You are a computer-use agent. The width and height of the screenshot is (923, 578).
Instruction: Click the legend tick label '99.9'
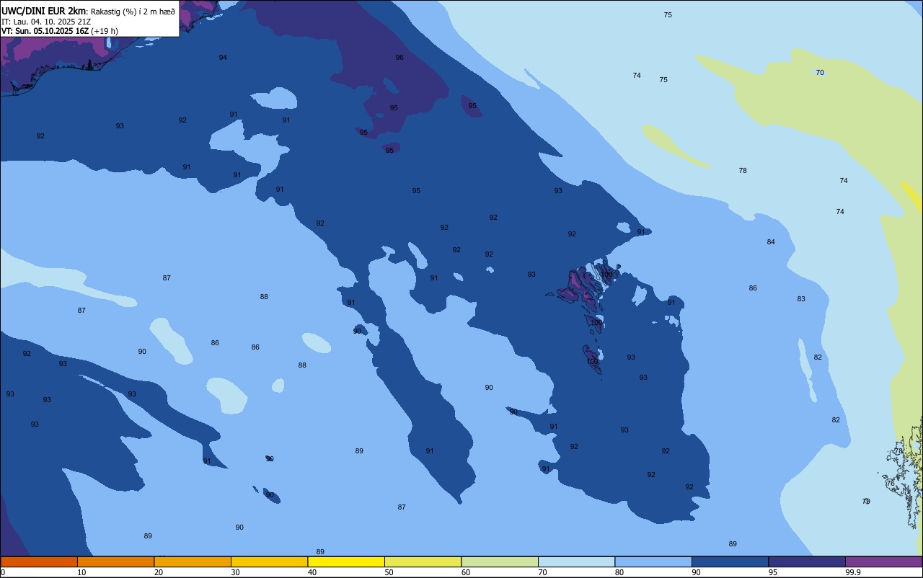pos(853,572)
